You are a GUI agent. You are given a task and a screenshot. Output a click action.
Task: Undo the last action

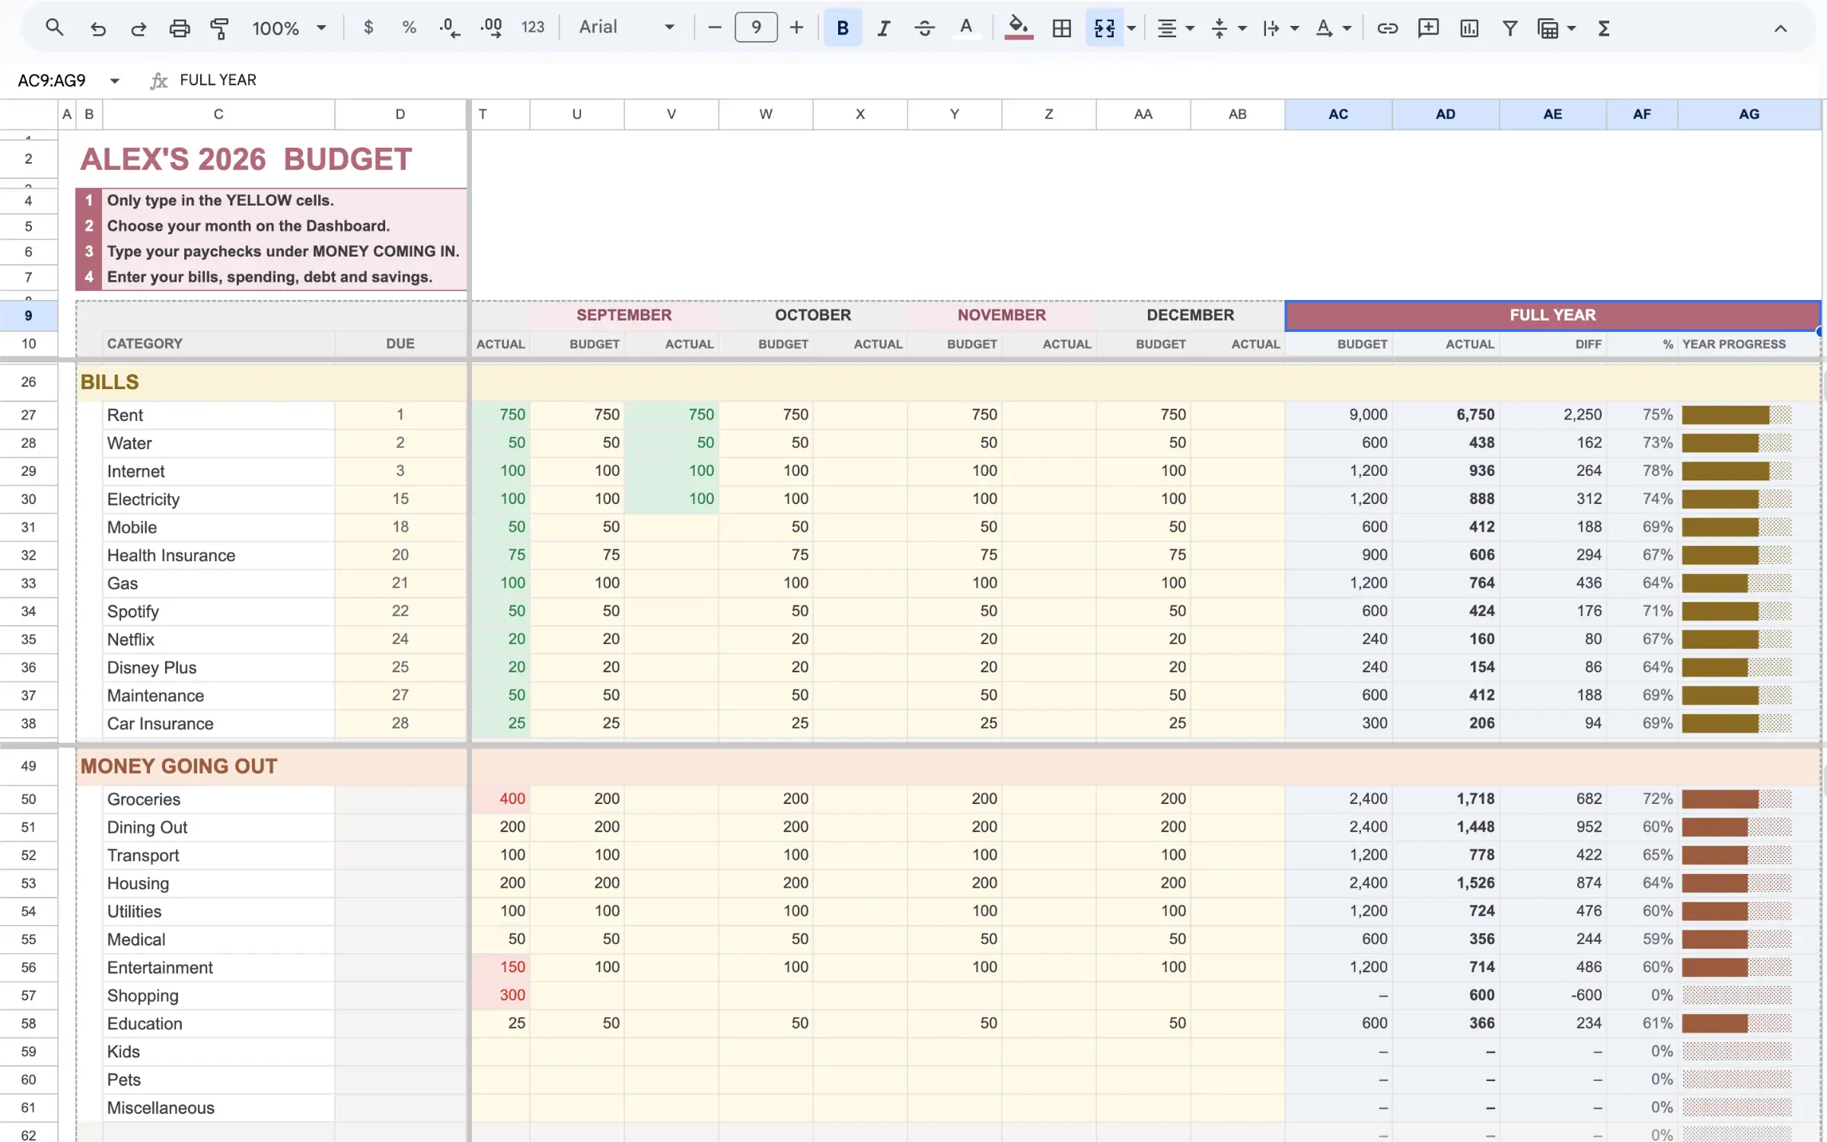pos(97,28)
